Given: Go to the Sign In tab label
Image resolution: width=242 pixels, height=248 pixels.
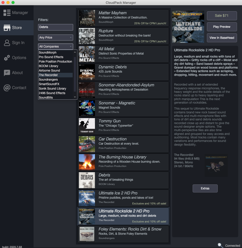Looking at the screenshot, I should 18,43.
